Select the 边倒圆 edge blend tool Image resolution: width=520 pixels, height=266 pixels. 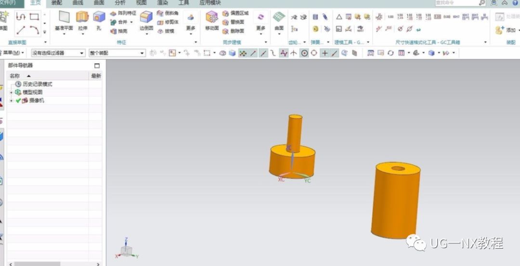(146, 20)
